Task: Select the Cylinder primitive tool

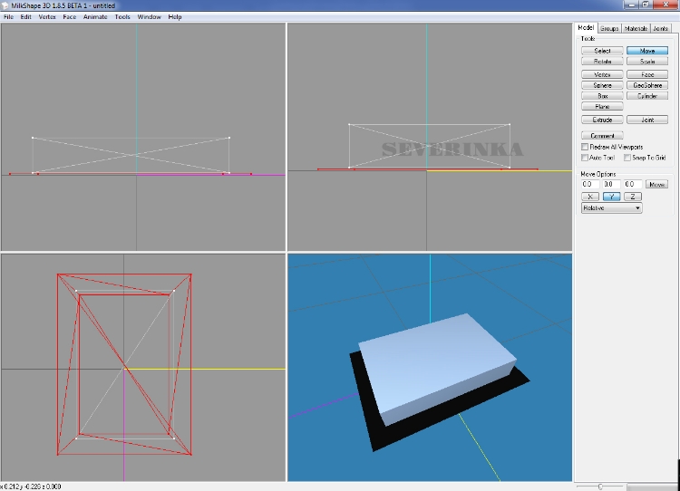Action: (646, 96)
